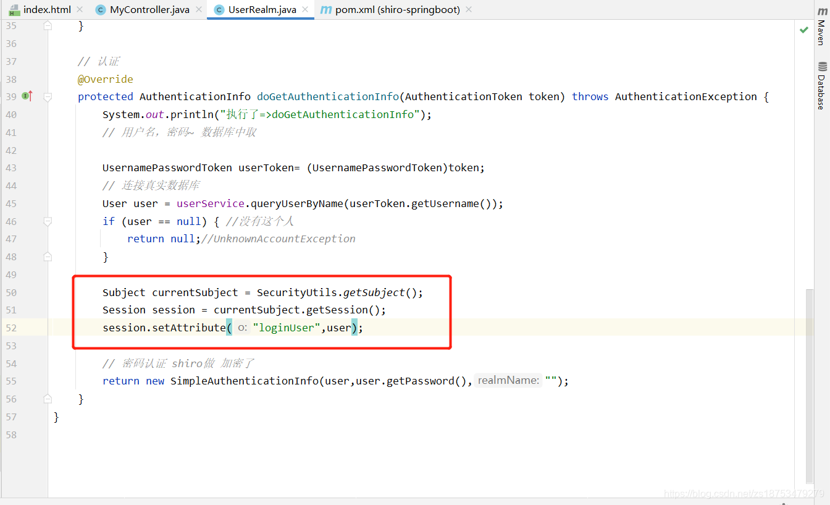The image size is (830, 505).
Task: Click the 'o:' parameter hint on line 52
Action: 243,328
